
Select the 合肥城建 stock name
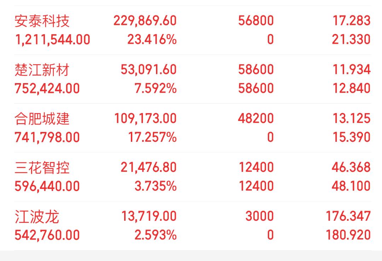(x=42, y=118)
